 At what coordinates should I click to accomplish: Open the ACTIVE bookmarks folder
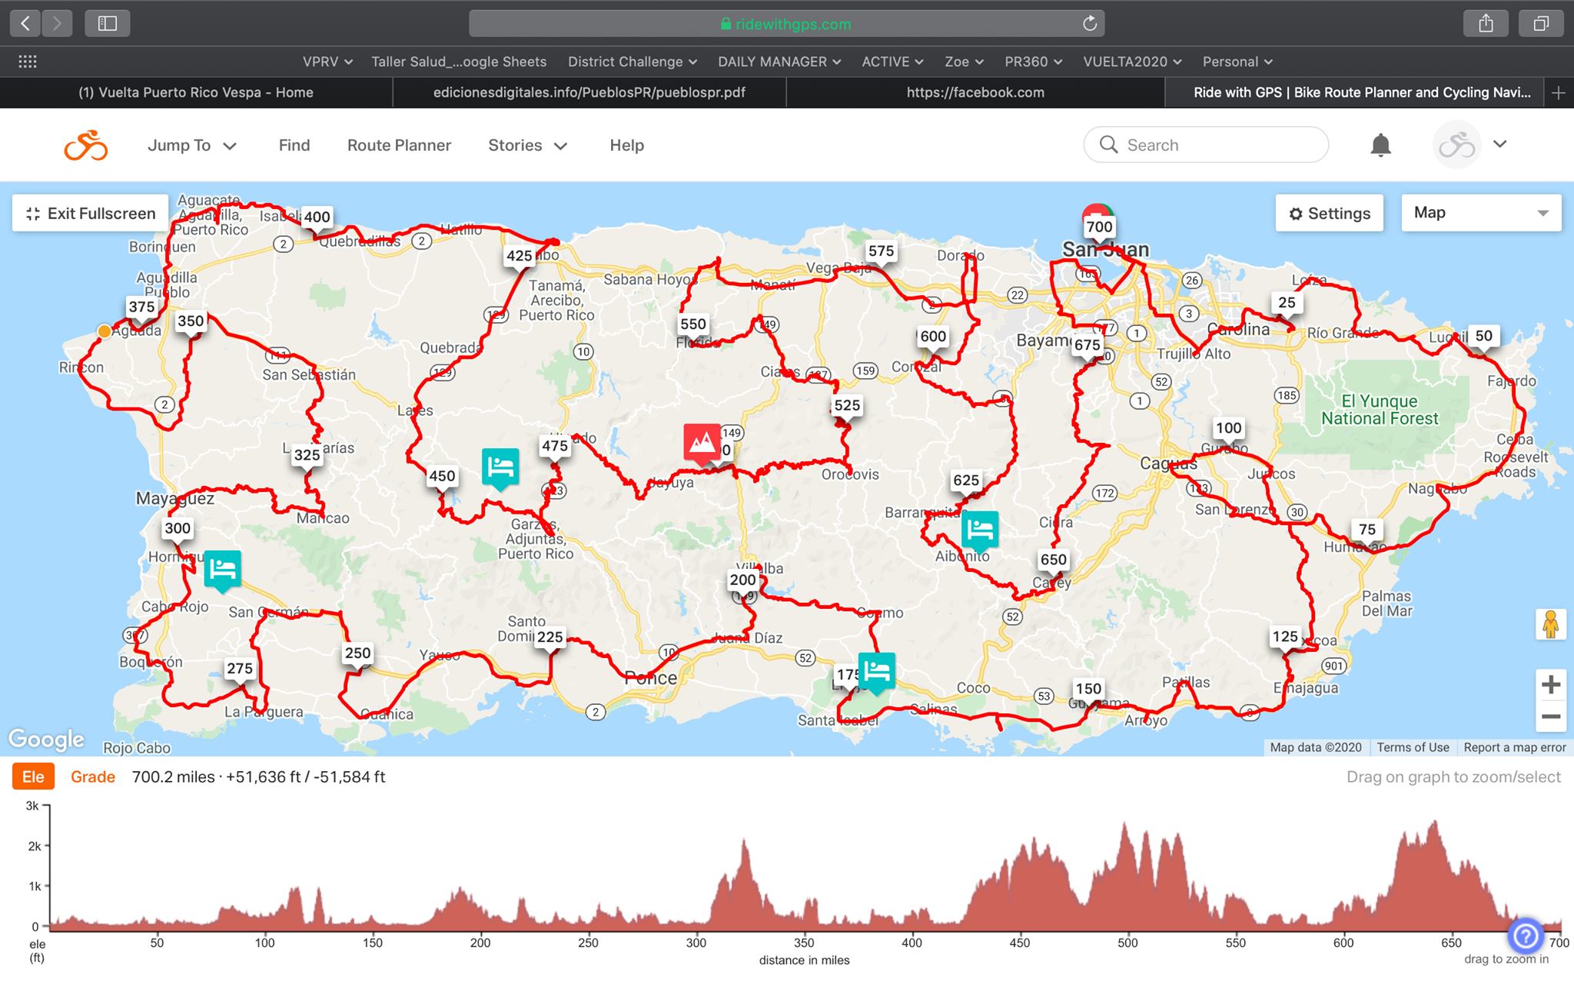click(892, 61)
